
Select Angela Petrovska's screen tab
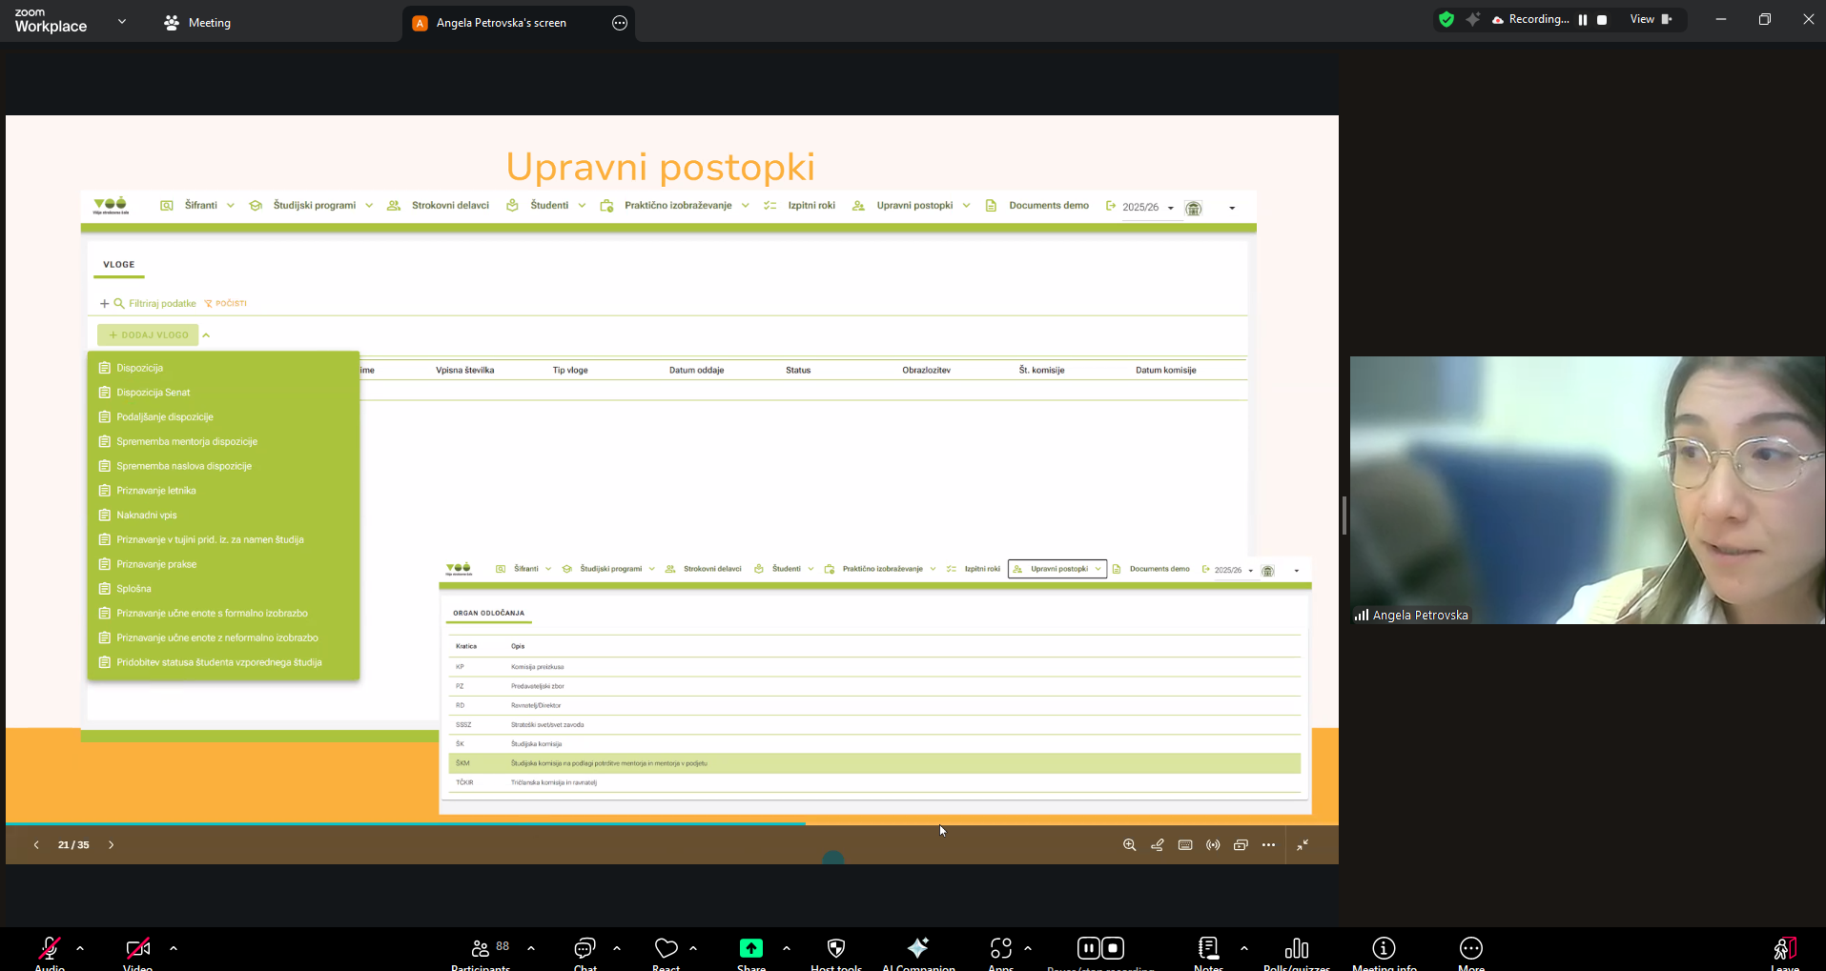coord(502,23)
